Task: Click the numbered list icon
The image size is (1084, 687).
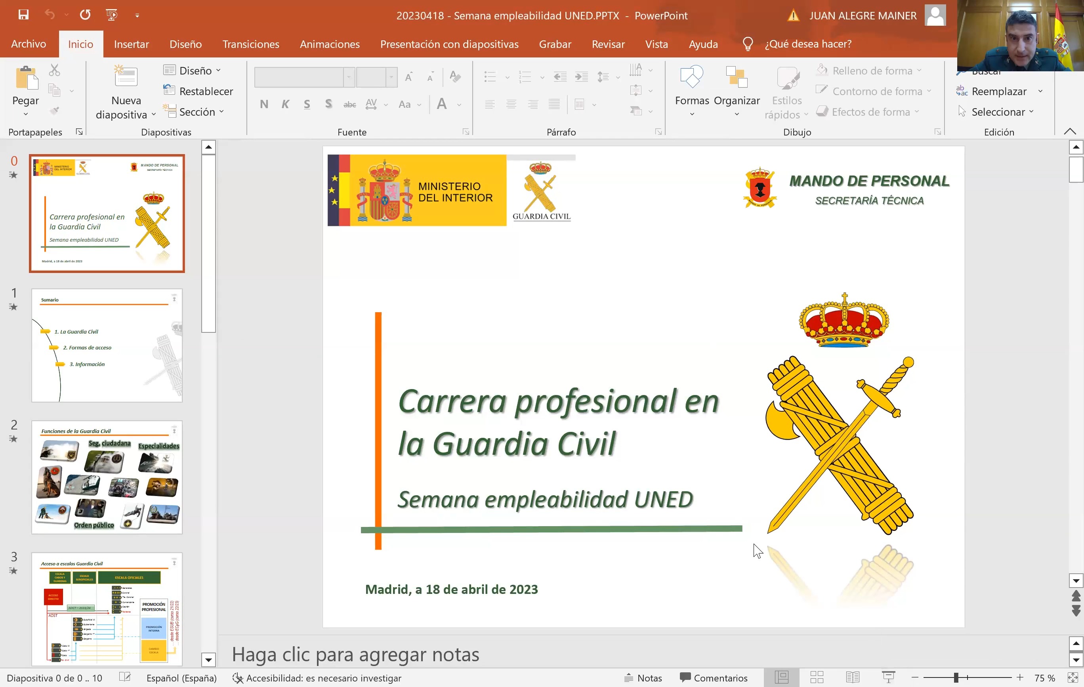Action: 525,77
